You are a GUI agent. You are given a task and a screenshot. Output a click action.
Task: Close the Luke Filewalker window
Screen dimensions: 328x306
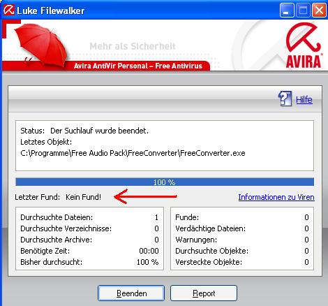click(x=319, y=10)
